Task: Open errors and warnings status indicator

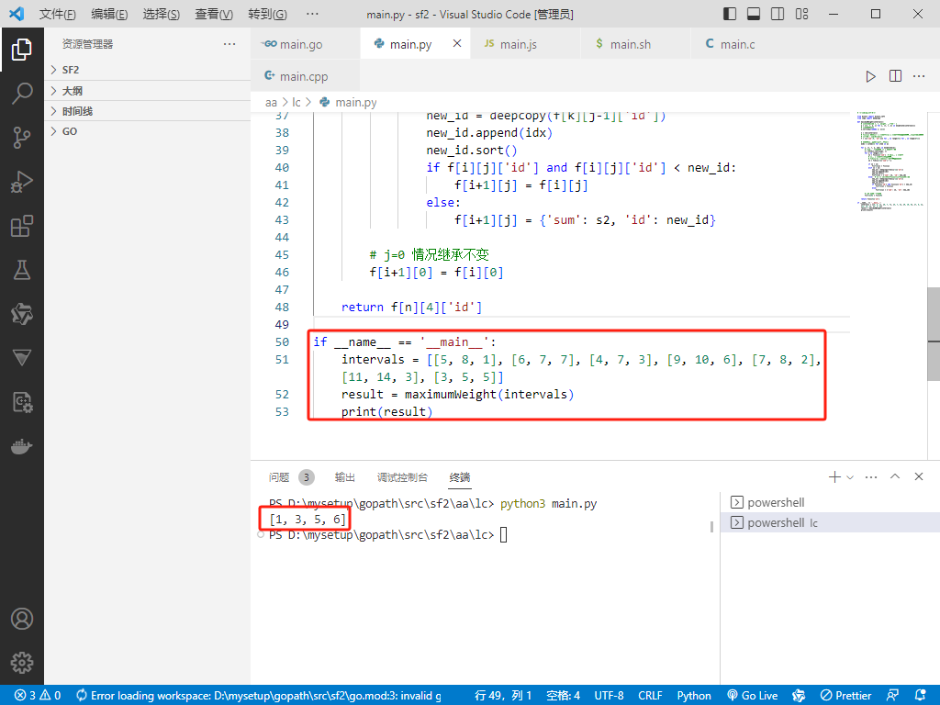Action: 38,696
